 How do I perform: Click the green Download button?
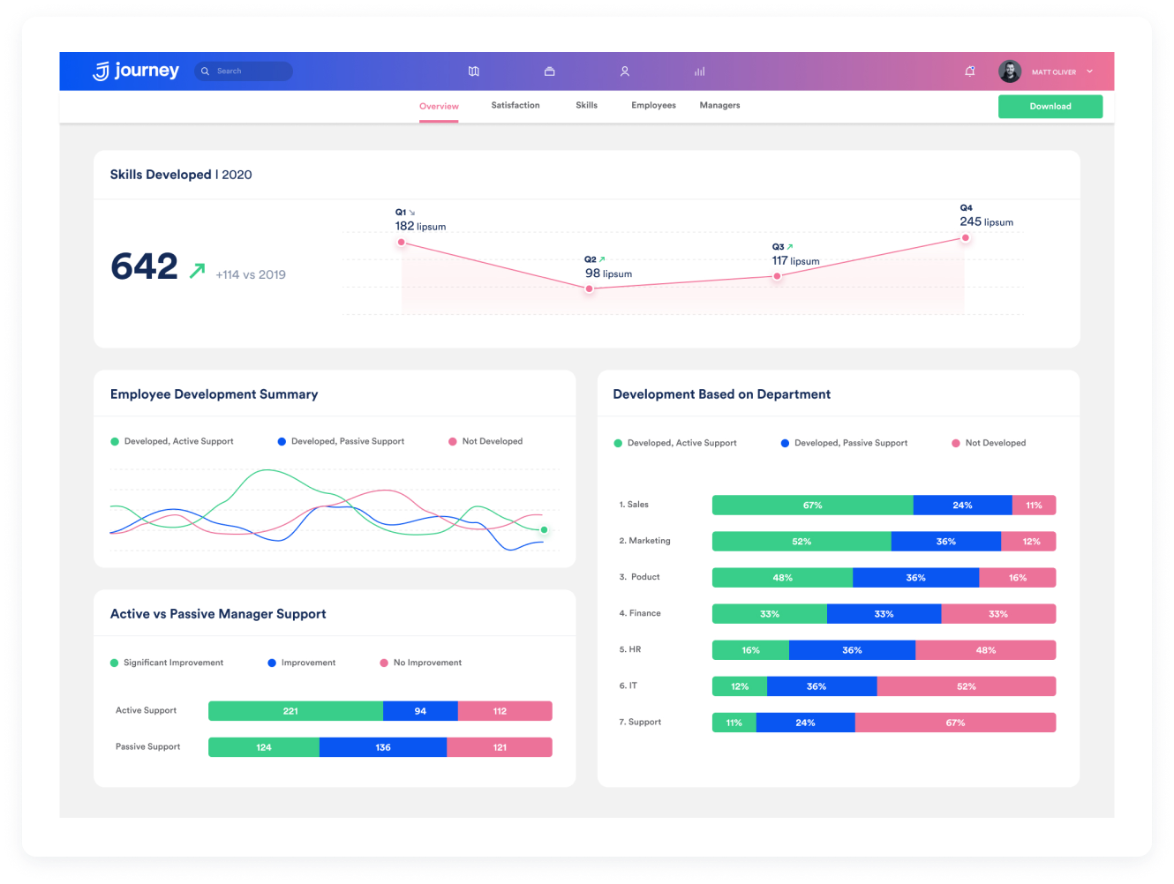click(1050, 107)
